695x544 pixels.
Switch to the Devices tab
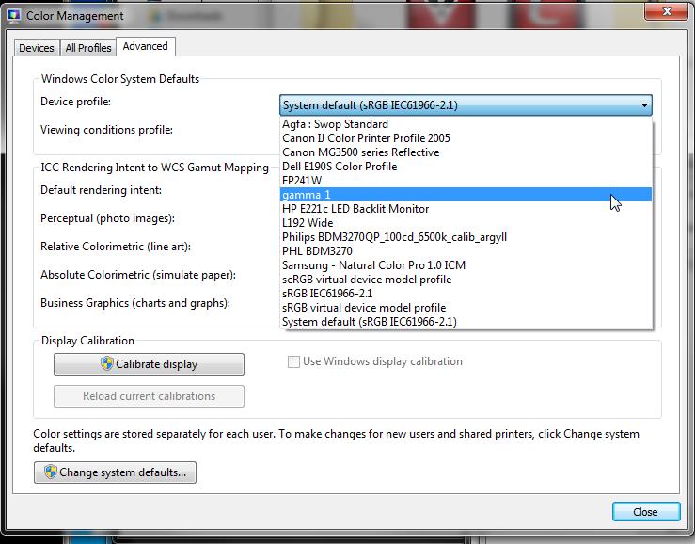click(x=37, y=48)
